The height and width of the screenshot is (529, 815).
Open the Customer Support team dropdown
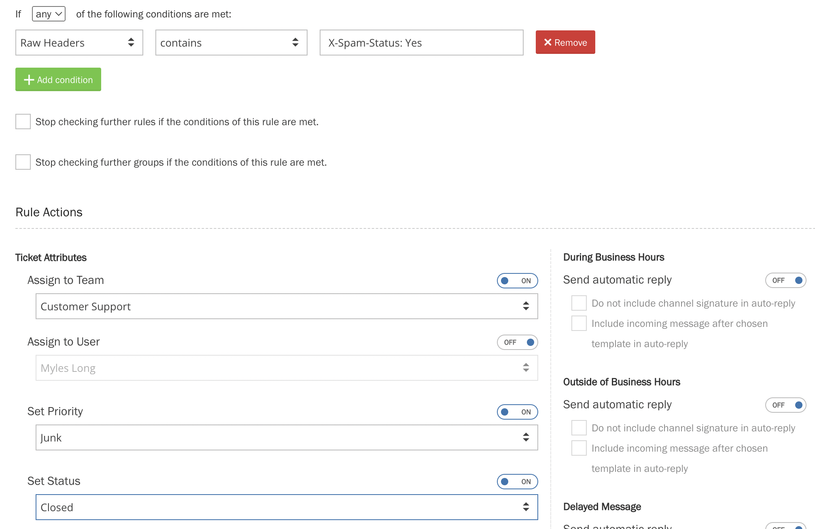pyautogui.click(x=287, y=306)
